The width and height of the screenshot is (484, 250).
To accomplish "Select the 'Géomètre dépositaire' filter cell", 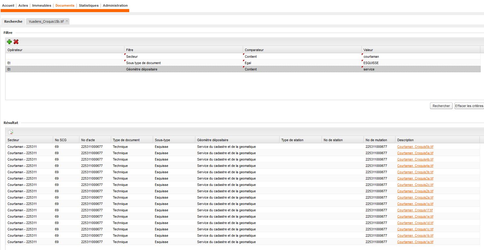I will tap(183, 69).
